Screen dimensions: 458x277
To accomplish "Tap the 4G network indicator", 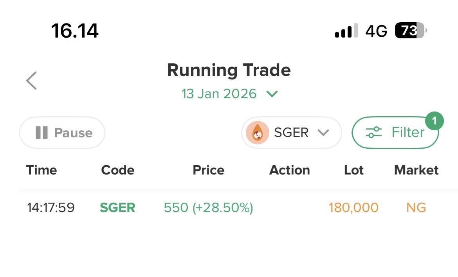I will tap(376, 31).
